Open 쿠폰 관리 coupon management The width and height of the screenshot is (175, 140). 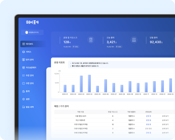pos(28,83)
